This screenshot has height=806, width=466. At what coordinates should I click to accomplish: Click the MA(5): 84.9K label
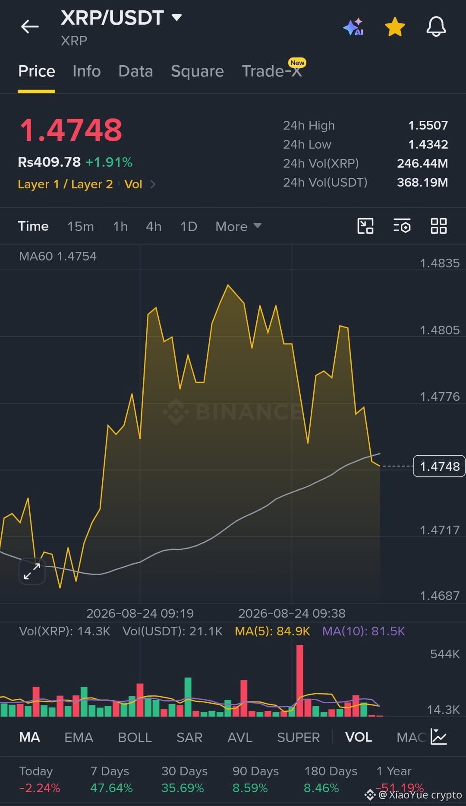coord(272,631)
